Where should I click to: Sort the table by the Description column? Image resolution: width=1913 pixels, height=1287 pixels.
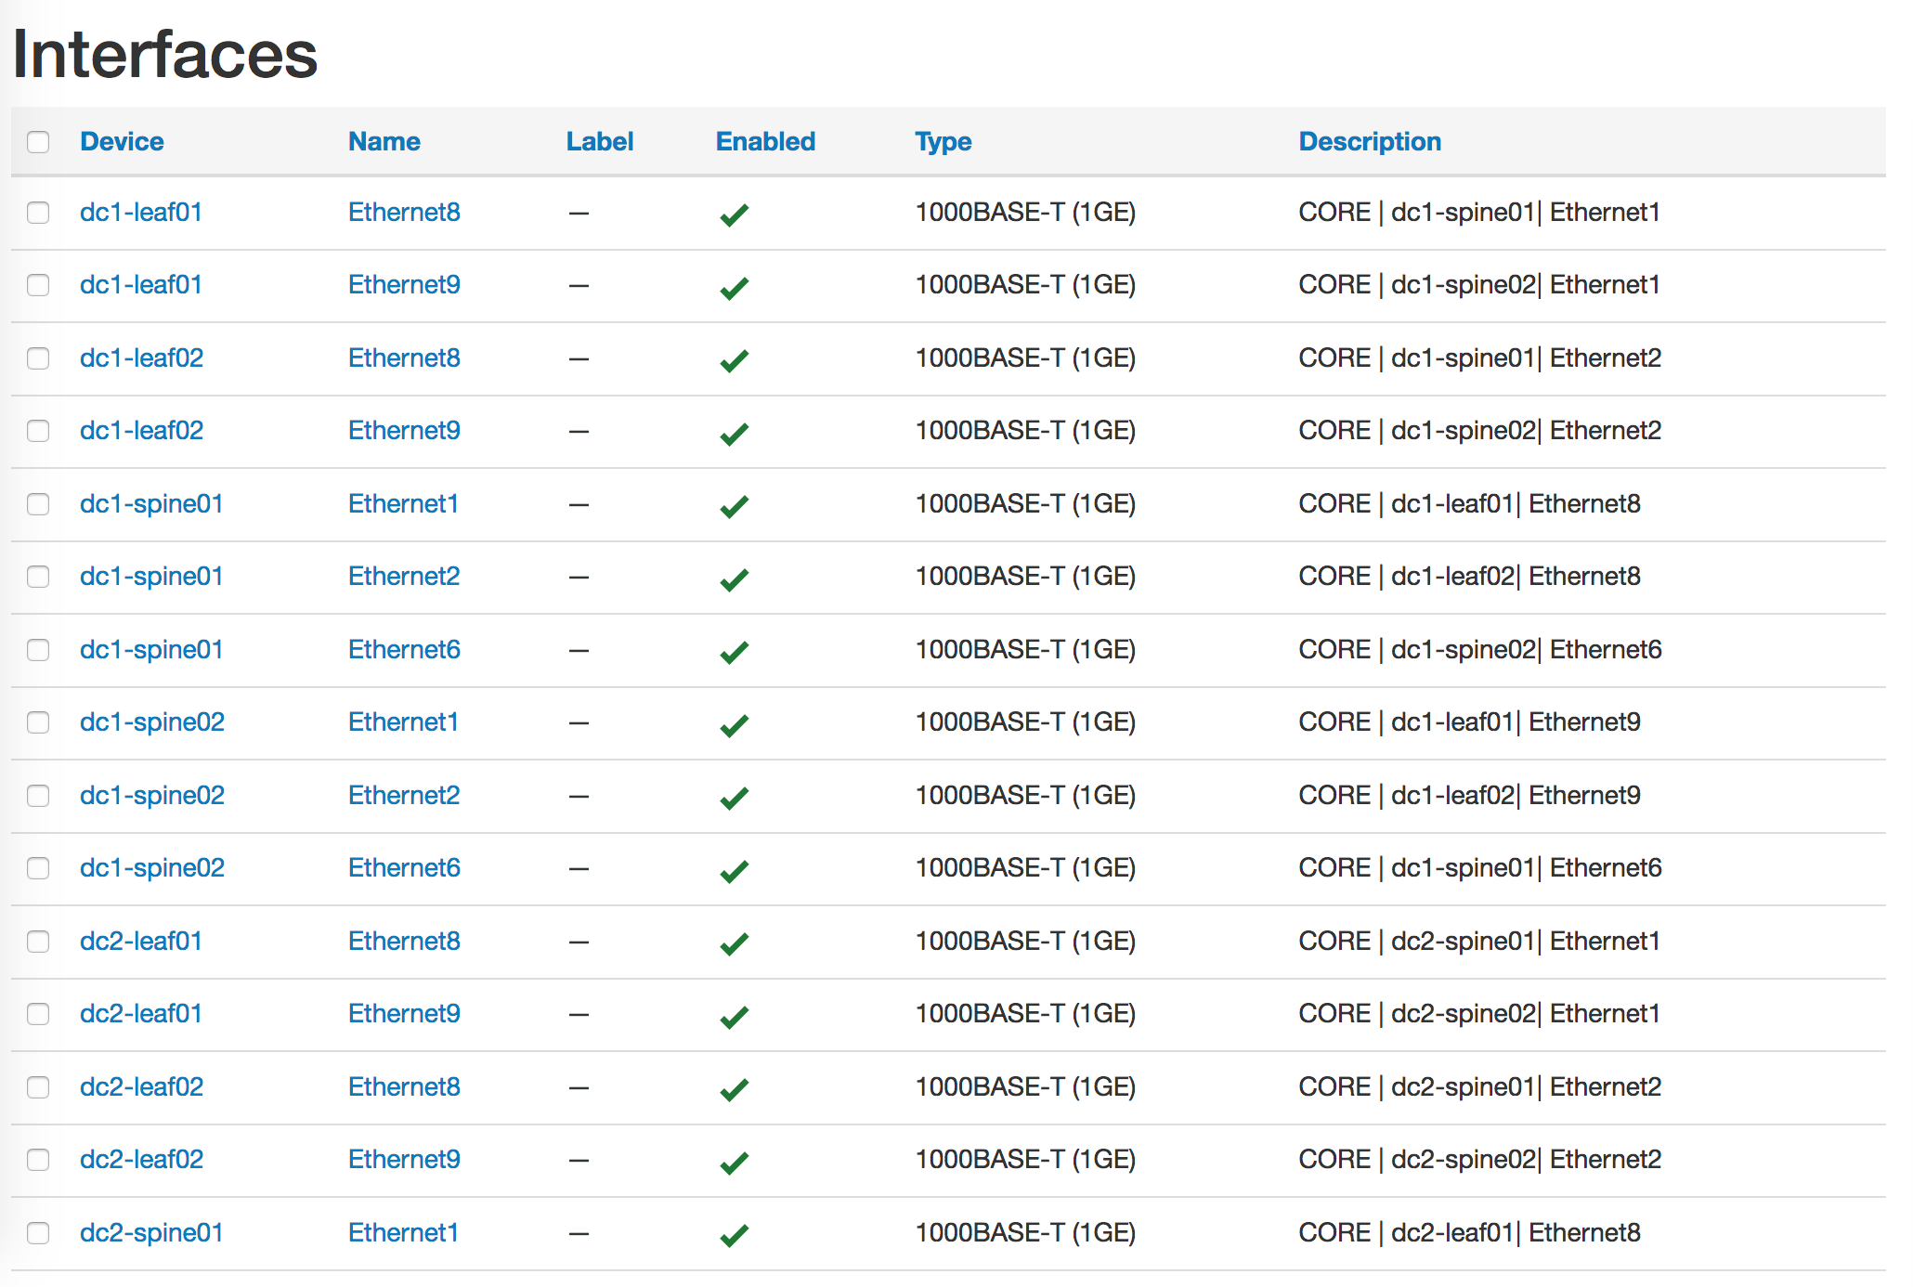pyautogui.click(x=1370, y=141)
